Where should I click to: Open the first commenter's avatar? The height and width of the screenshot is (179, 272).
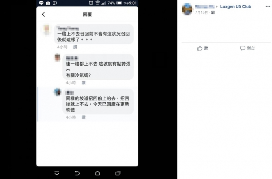pos(46,30)
